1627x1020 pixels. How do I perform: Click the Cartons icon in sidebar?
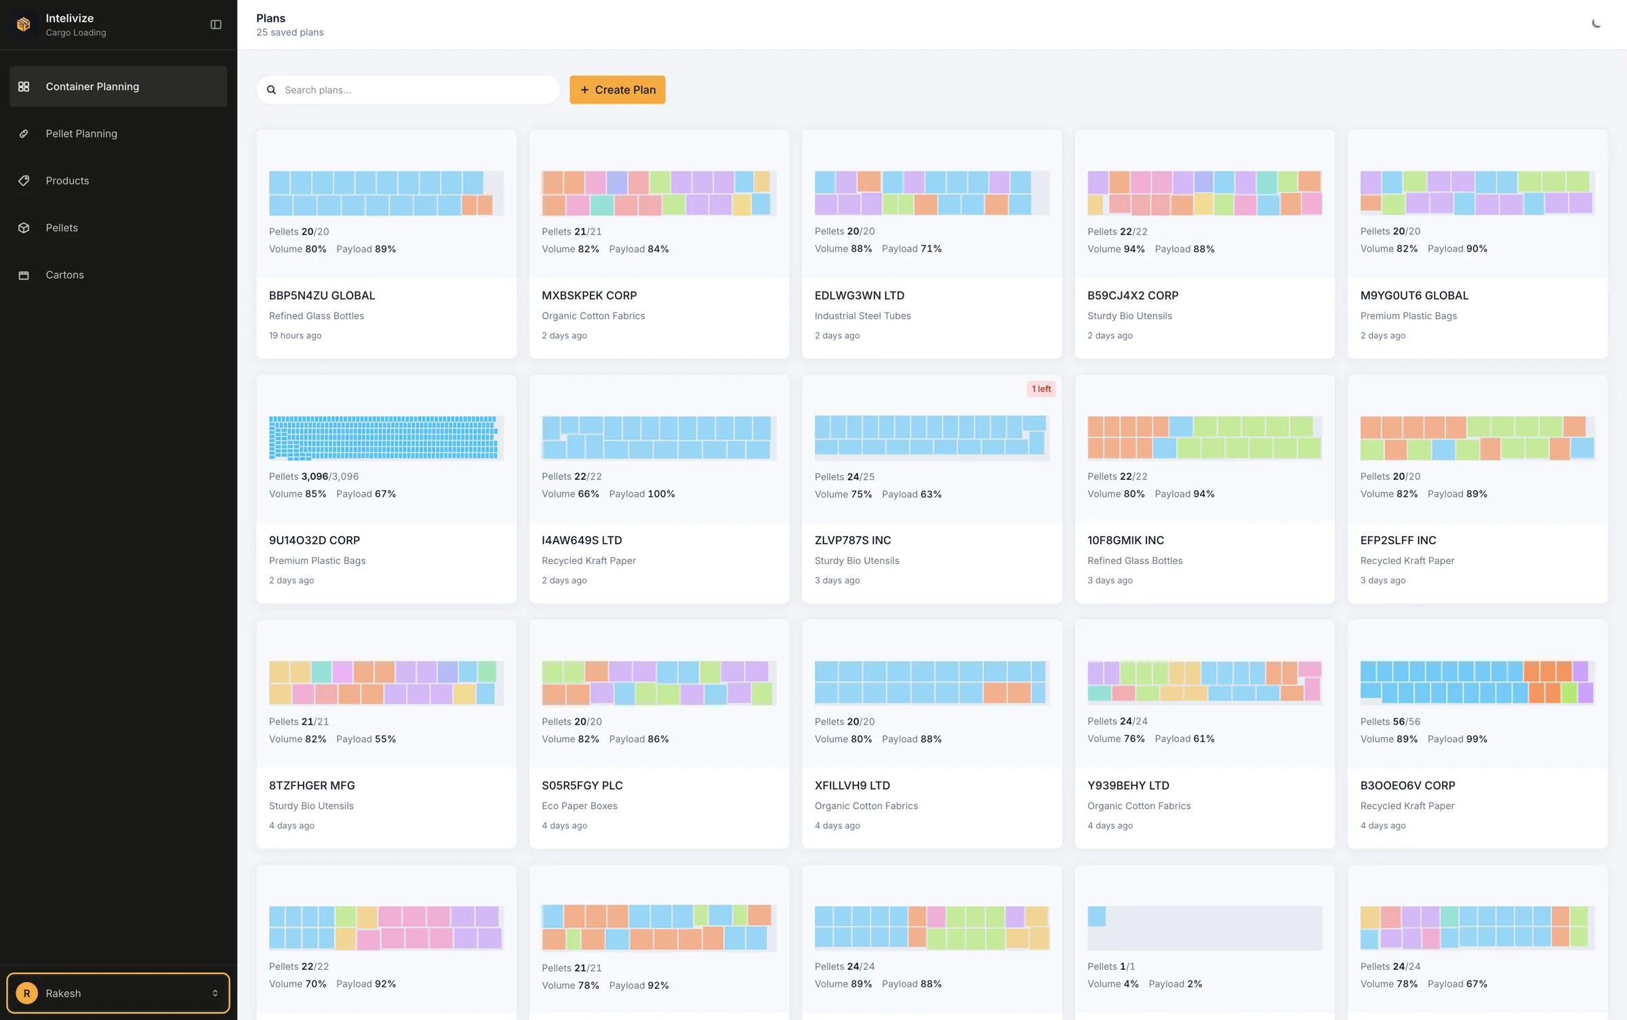point(24,274)
